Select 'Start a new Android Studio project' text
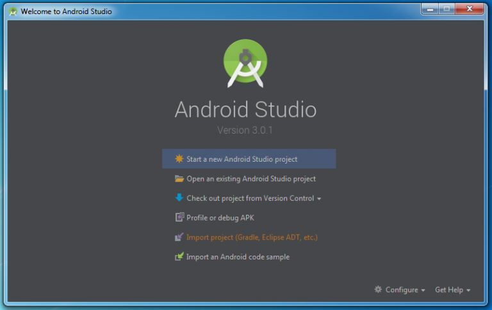This screenshot has width=492, height=310. [242, 159]
